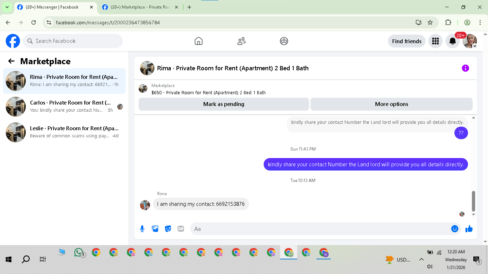The image size is (488, 274).
Task: Click the message with contact 6692153876
Action: (201, 204)
